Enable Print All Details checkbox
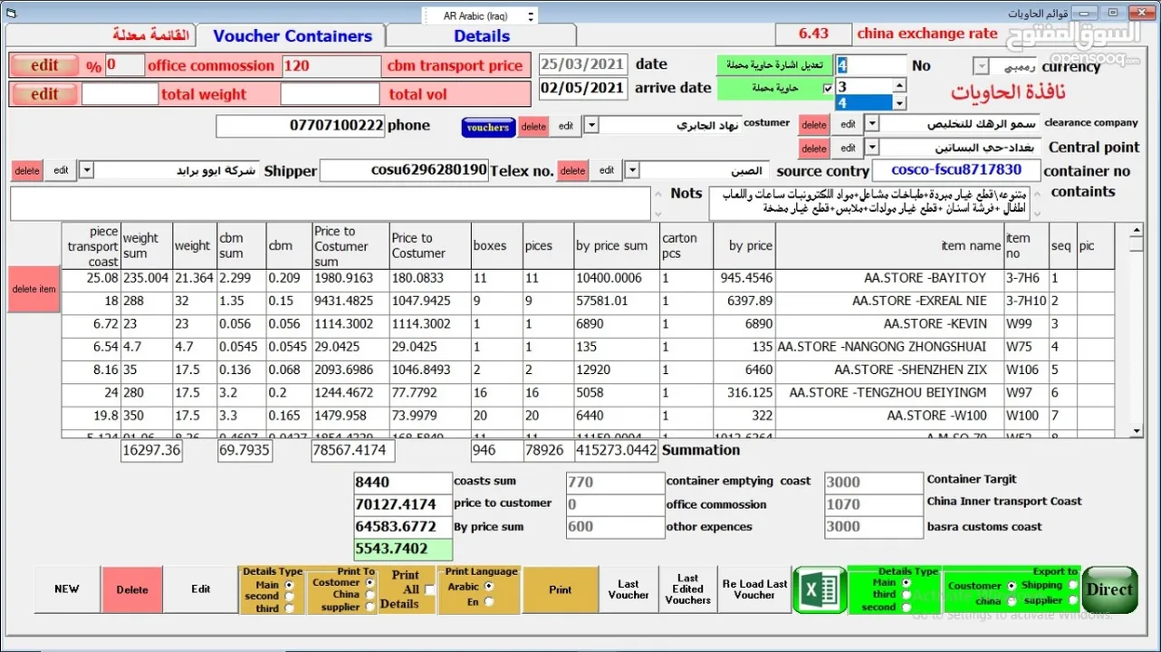 click(430, 590)
